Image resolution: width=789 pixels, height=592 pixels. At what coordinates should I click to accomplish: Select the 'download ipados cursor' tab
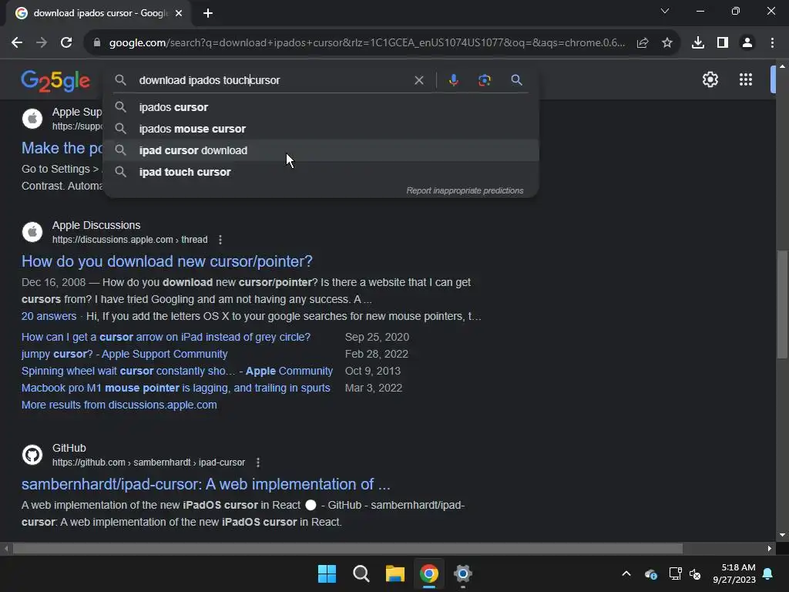(x=99, y=13)
